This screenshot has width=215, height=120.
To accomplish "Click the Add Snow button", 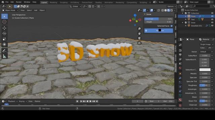I will pyautogui.click(x=159, y=31).
